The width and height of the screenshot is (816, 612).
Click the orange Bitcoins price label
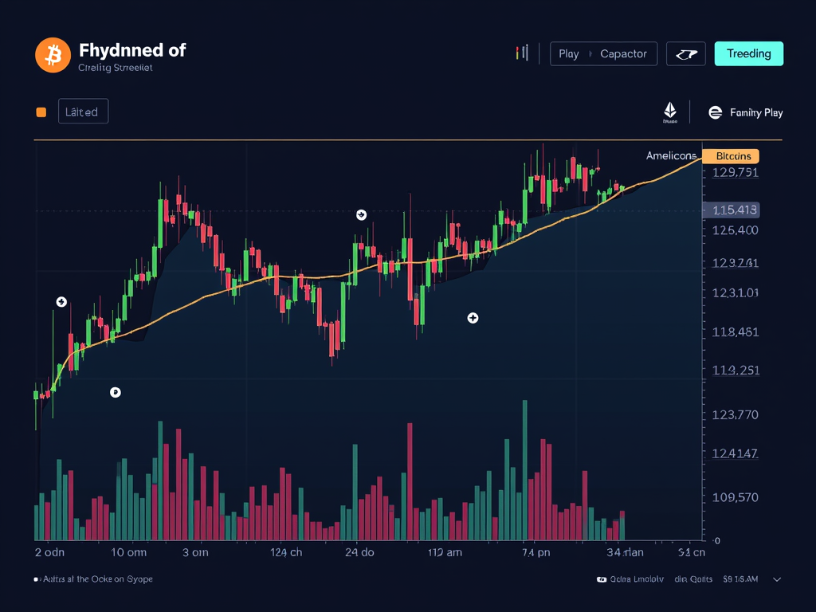coord(732,156)
